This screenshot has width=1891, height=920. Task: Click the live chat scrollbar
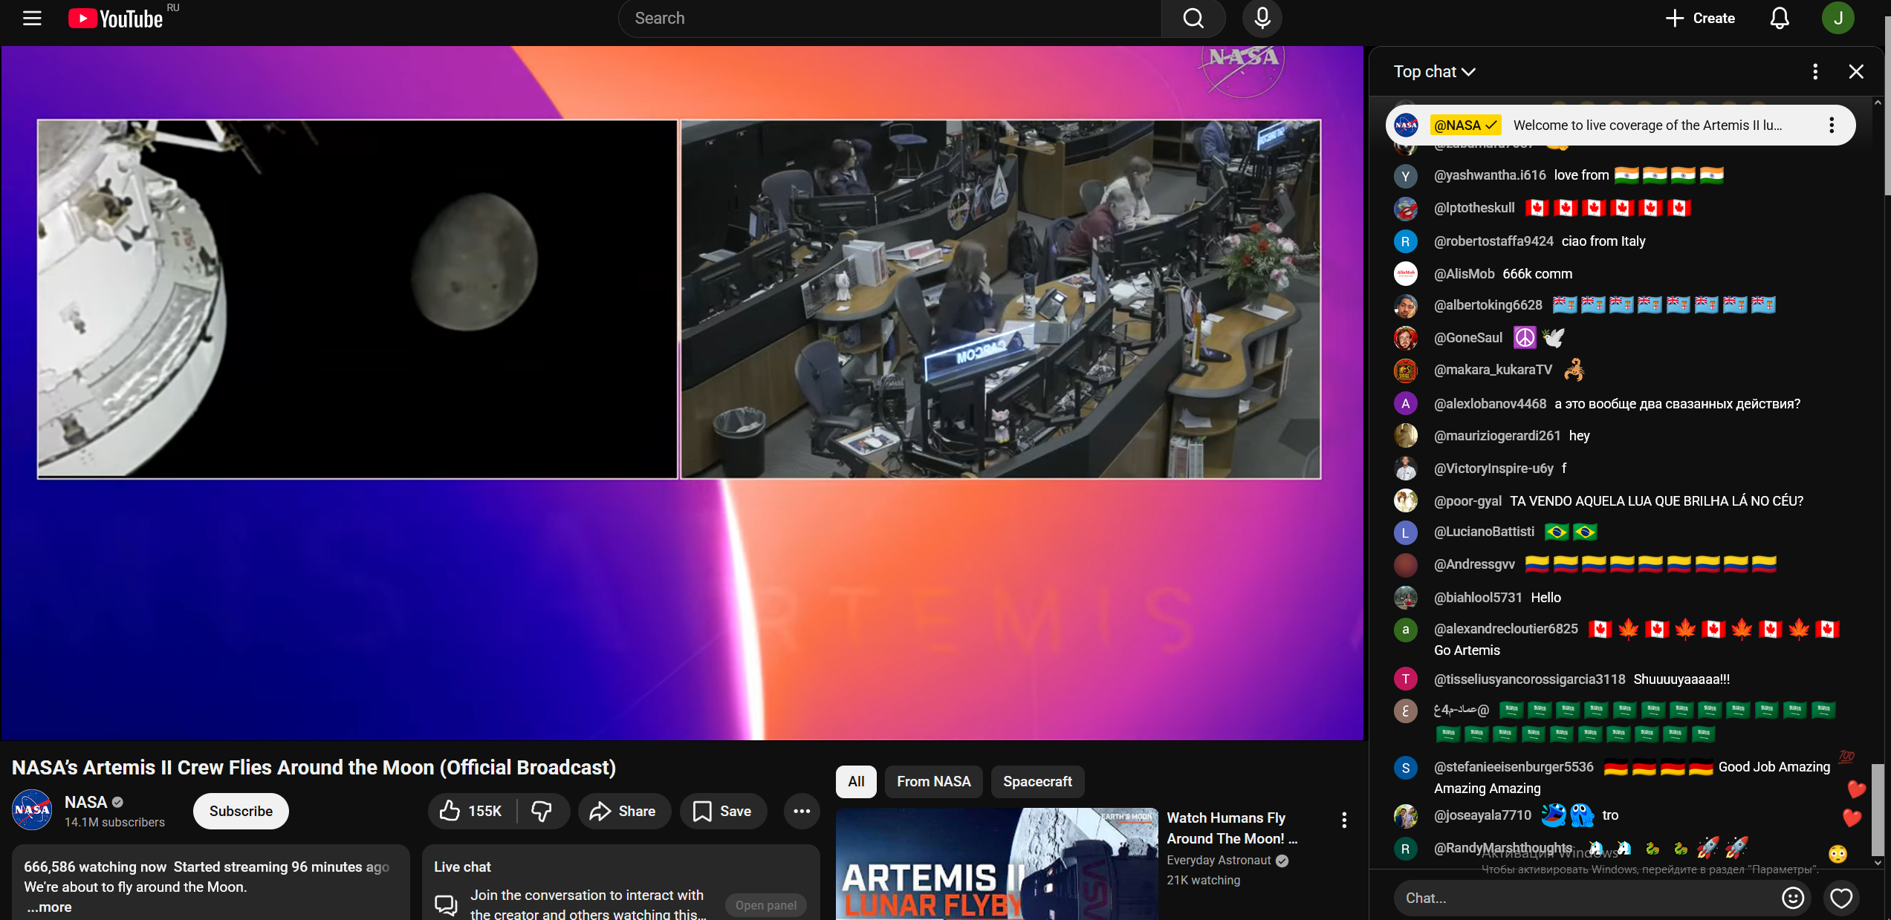(1878, 809)
